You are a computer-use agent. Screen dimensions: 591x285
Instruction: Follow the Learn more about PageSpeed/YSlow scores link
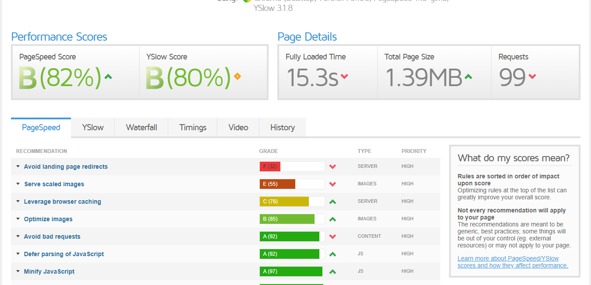point(513,262)
